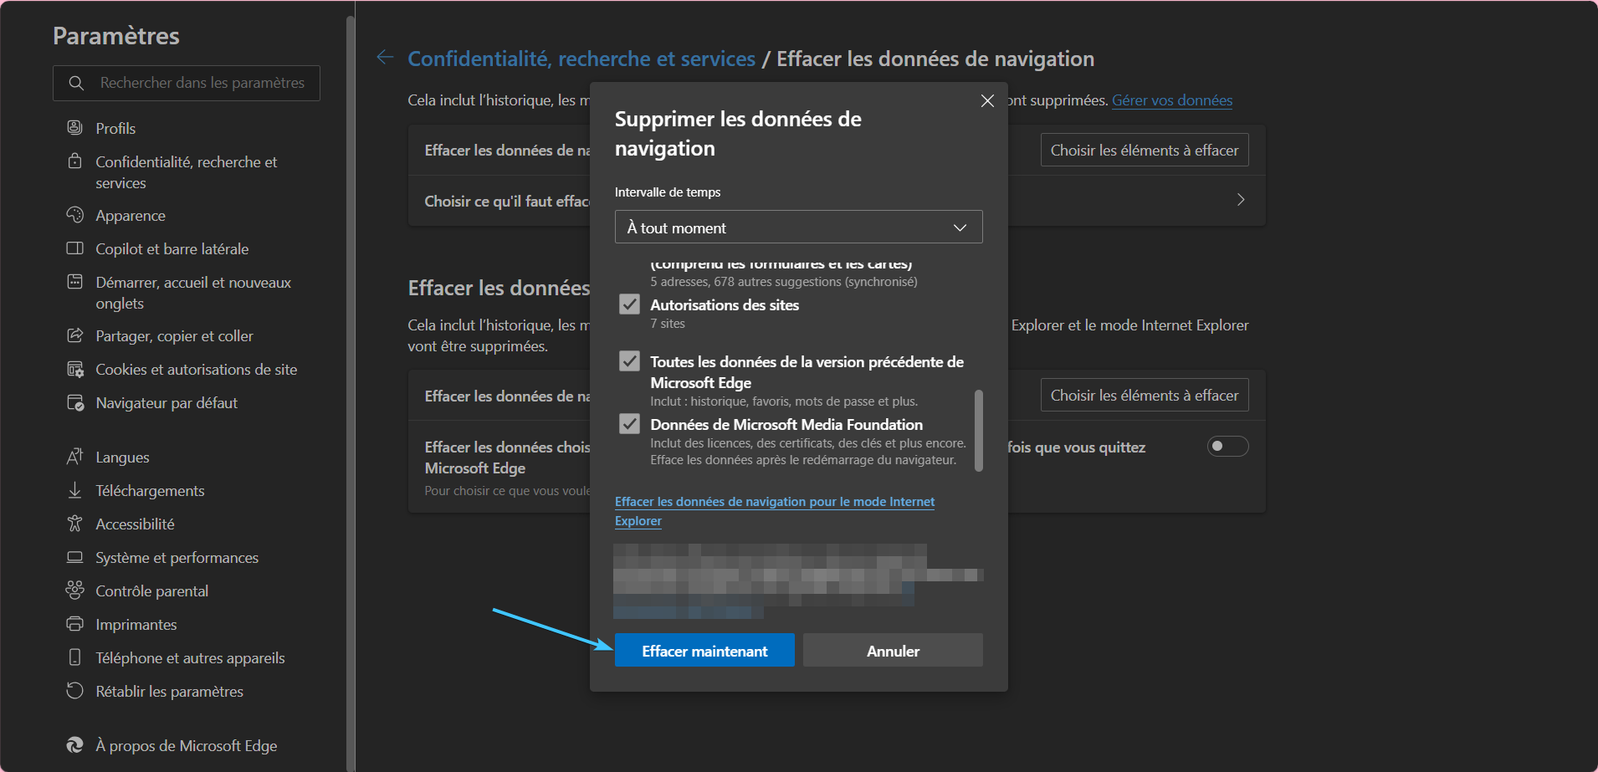Open Rétablir les paramètres page
Screen dimensions: 1598x772
pos(169,692)
